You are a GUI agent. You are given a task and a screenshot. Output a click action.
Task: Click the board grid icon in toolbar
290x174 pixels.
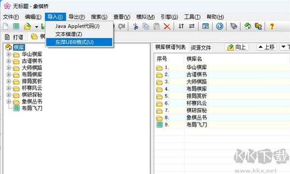pyautogui.click(x=205, y=26)
